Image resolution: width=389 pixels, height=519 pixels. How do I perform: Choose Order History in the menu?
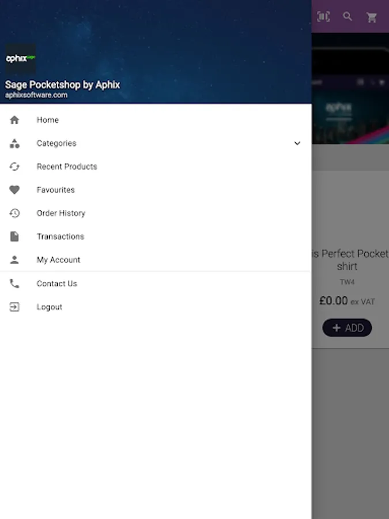(156, 213)
